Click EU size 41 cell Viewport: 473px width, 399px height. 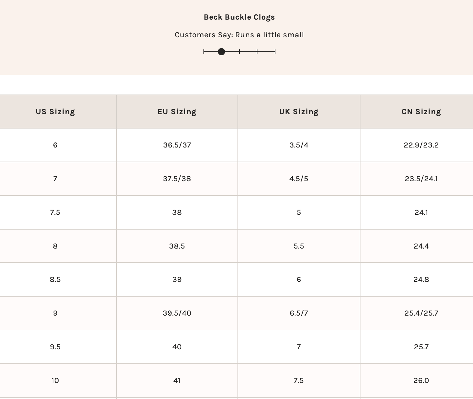[x=177, y=381]
